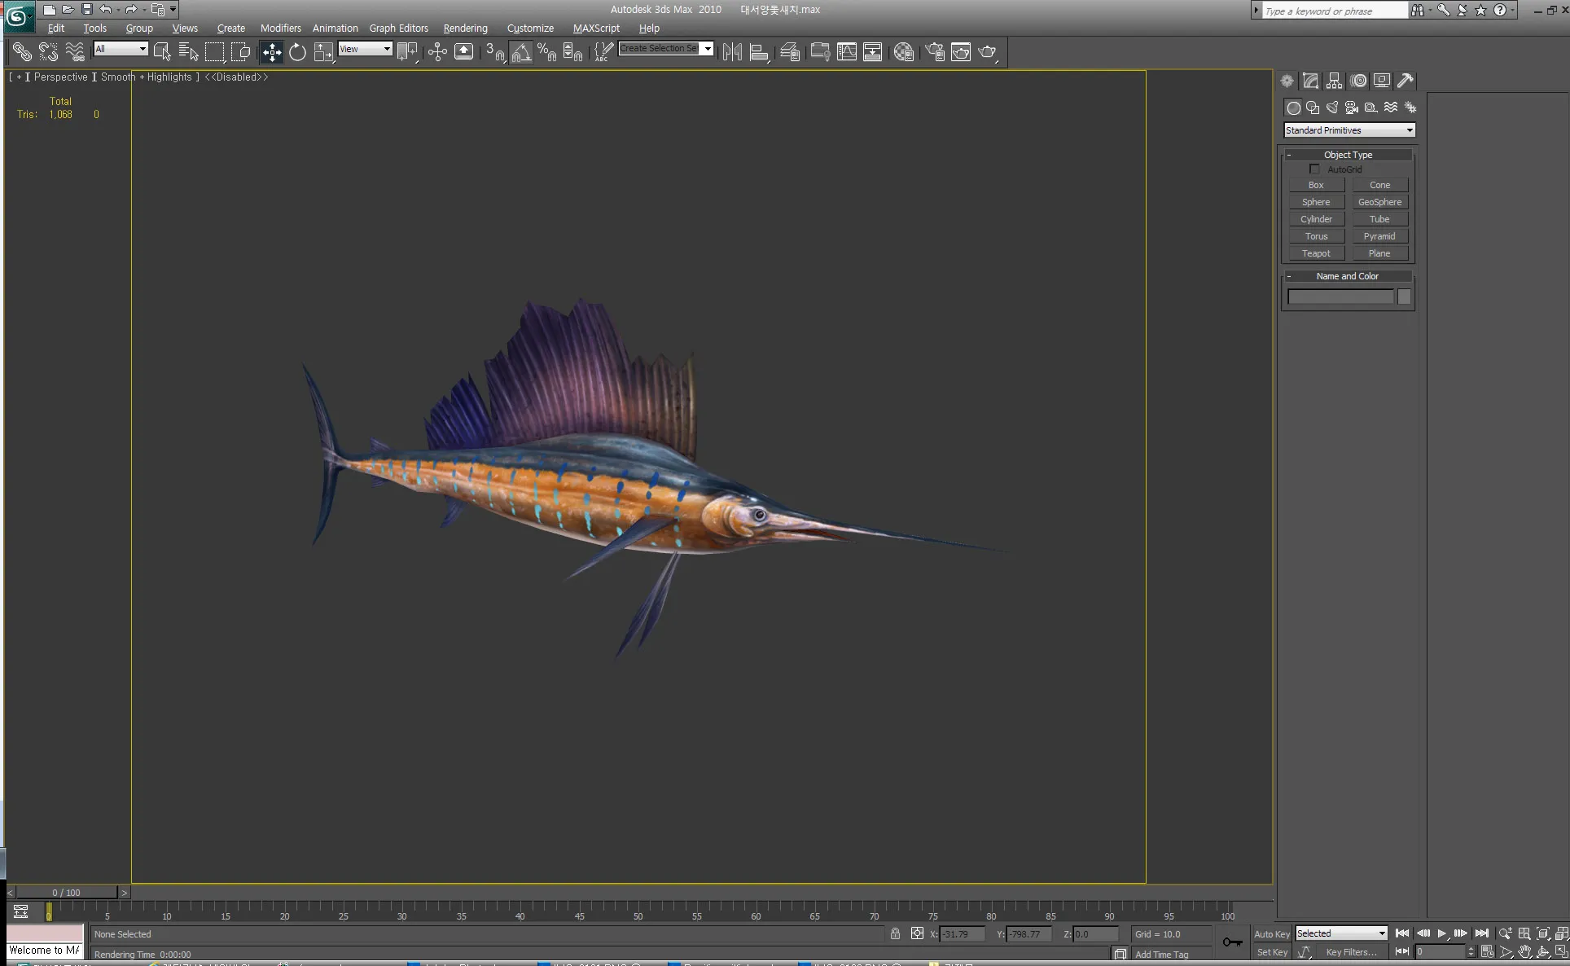Click the Select and Link tool
The width and height of the screenshot is (1570, 966).
point(22,52)
